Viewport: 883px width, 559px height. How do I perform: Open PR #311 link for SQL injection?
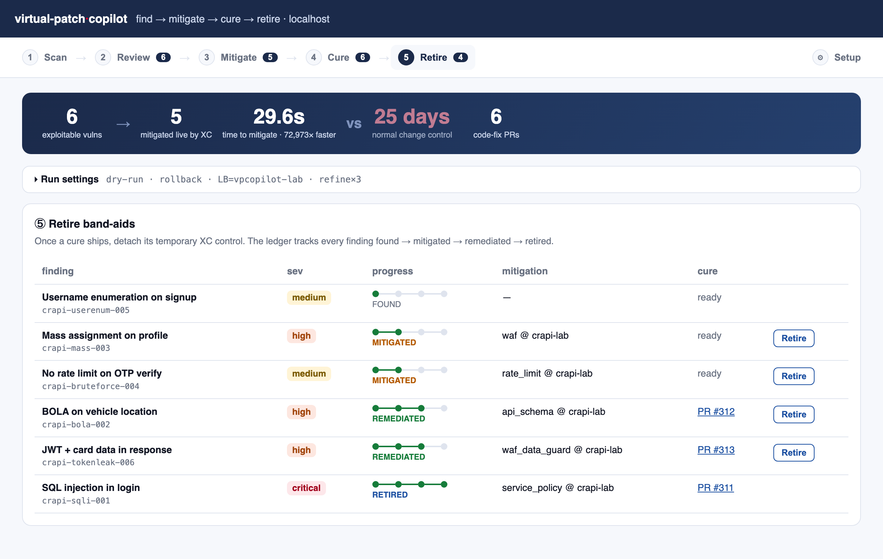716,488
